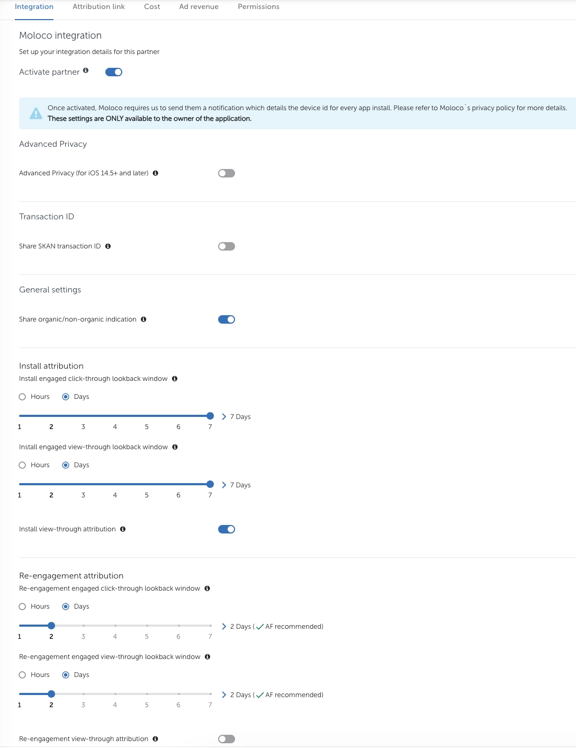Open the Attribution link tab
576x748 pixels.
tap(98, 7)
